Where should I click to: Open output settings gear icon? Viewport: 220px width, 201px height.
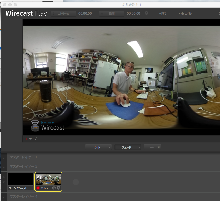coord(147,13)
